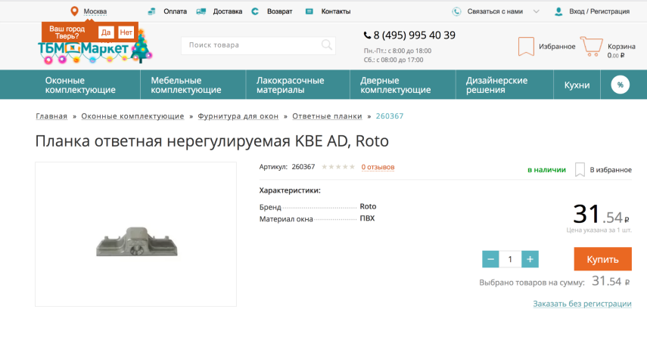Open Вход / Регистрация
647x346 pixels.
pos(599,11)
